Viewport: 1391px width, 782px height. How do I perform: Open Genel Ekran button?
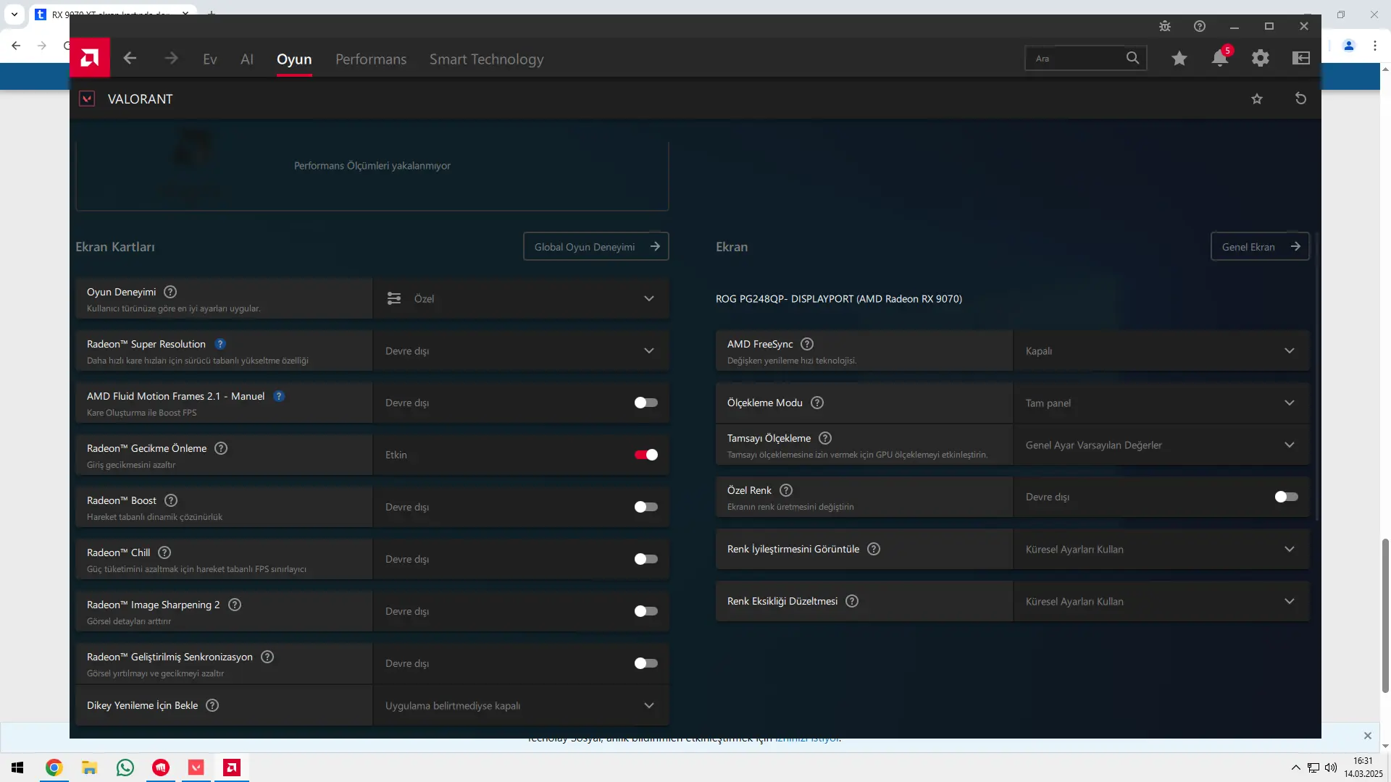tap(1260, 246)
